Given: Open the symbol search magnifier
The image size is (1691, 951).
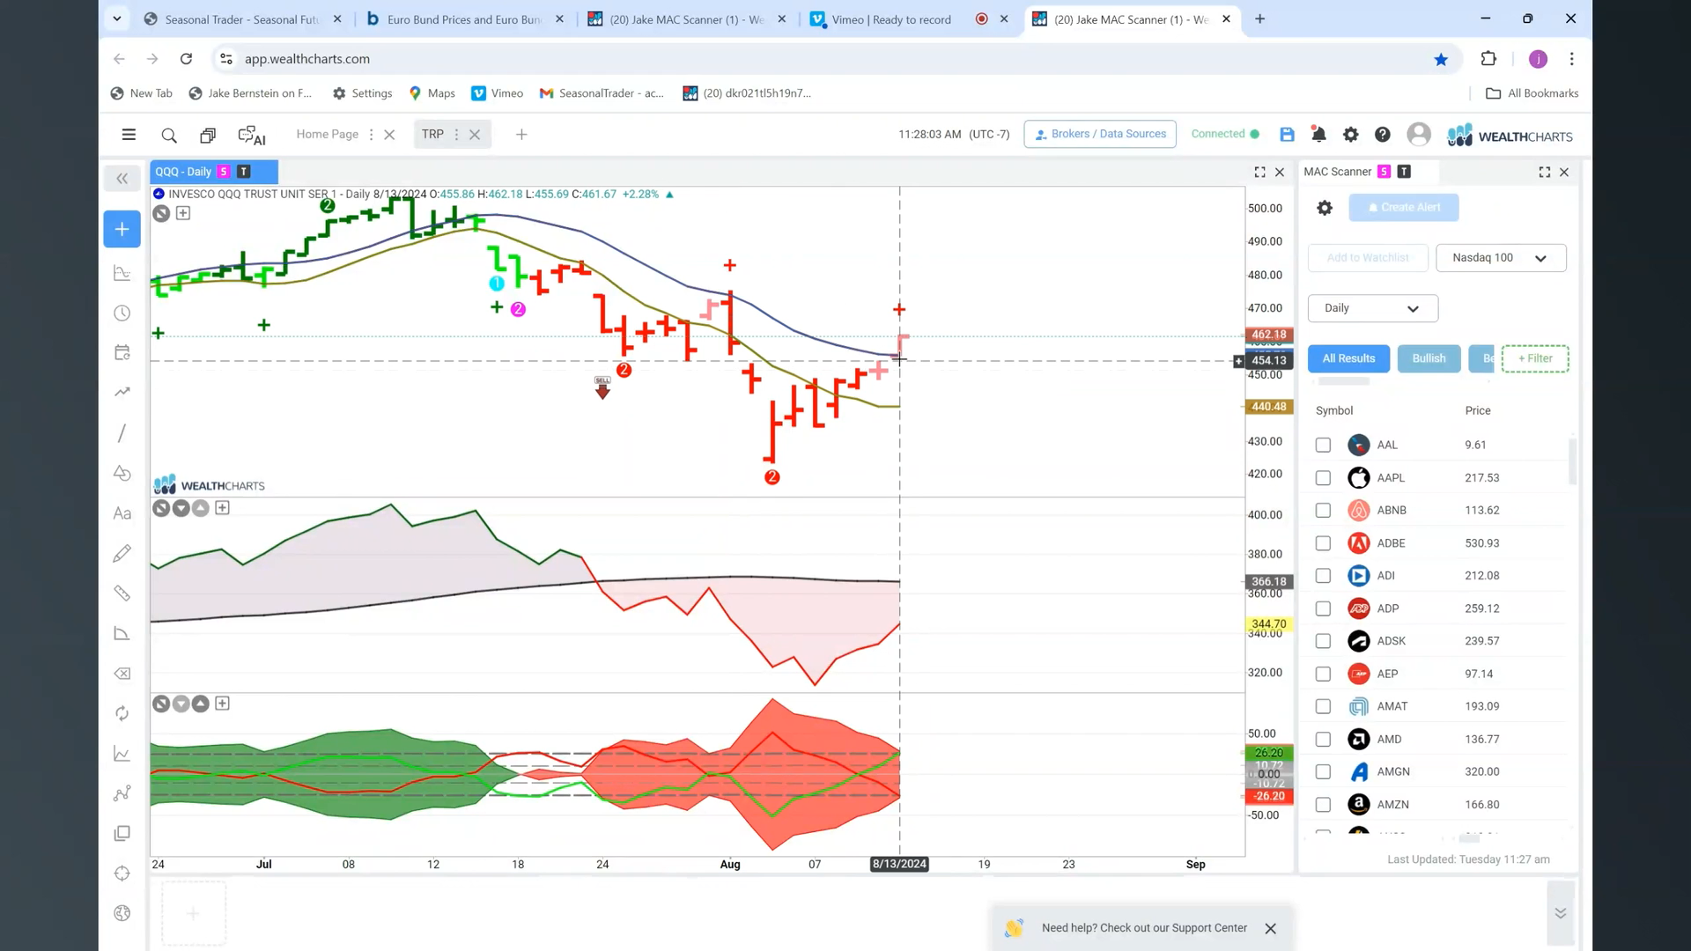Looking at the screenshot, I should tap(168, 135).
